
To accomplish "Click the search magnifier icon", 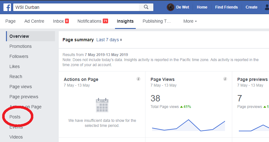I will click(146, 7).
